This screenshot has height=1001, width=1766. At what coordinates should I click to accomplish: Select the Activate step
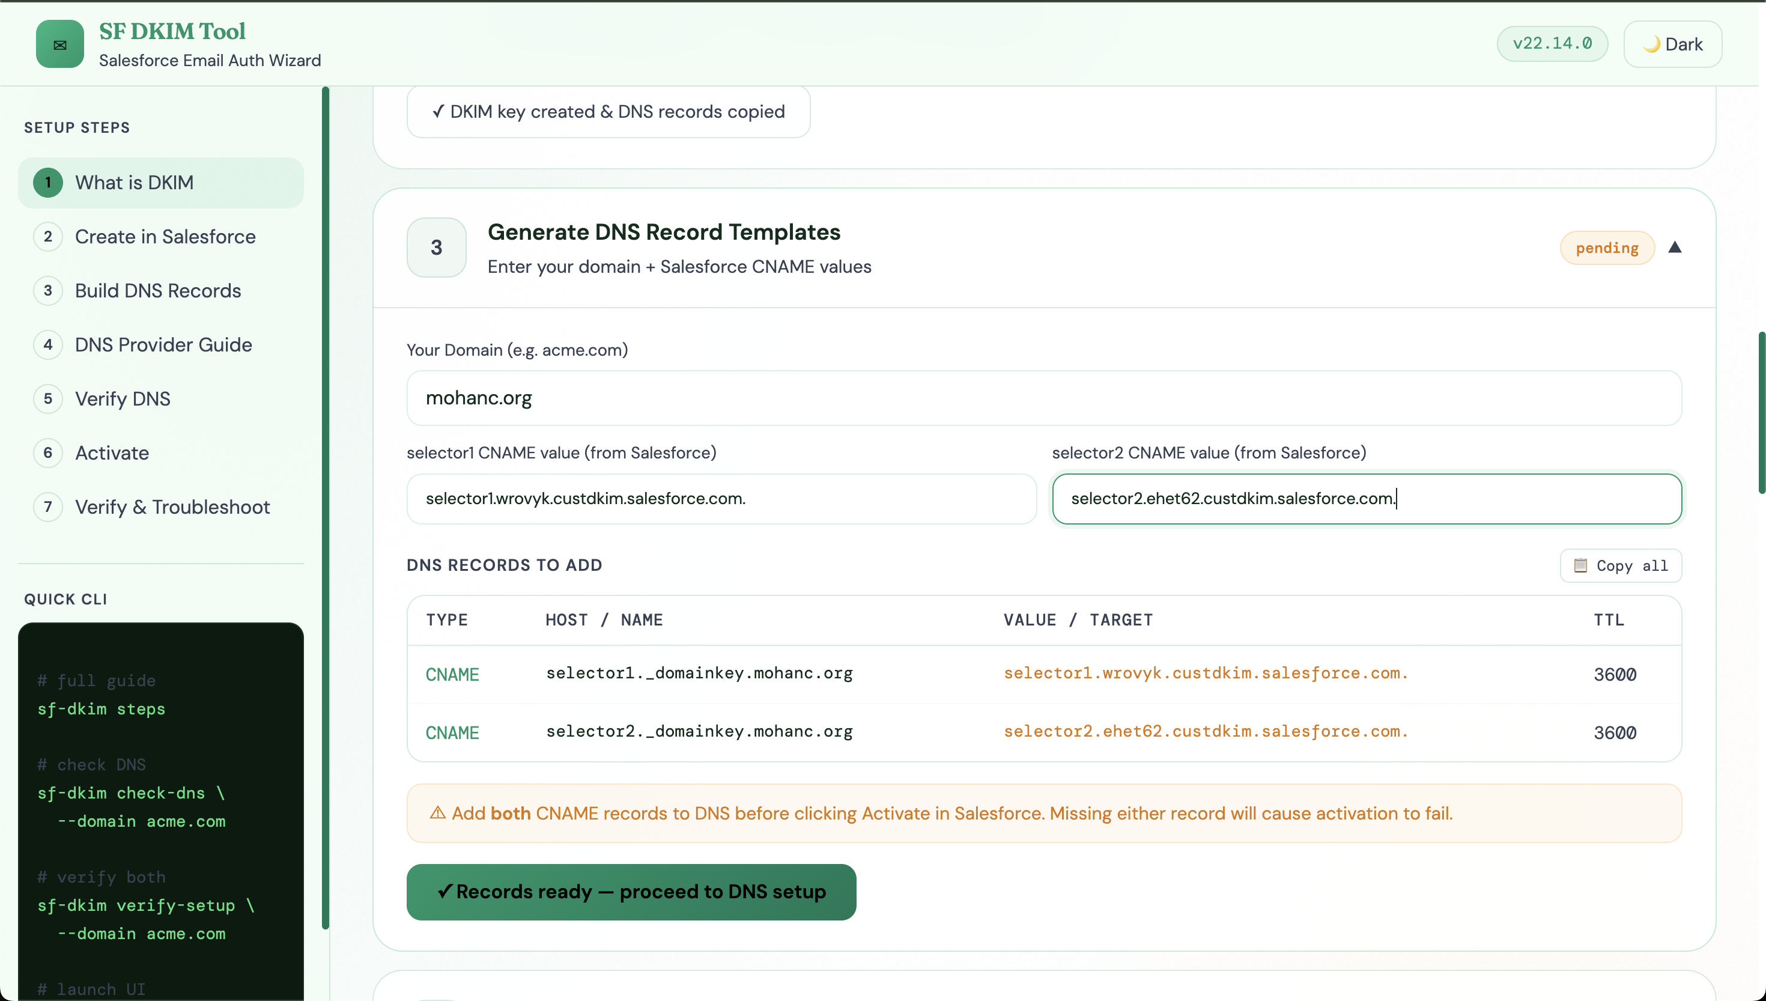[x=112, y=452]
